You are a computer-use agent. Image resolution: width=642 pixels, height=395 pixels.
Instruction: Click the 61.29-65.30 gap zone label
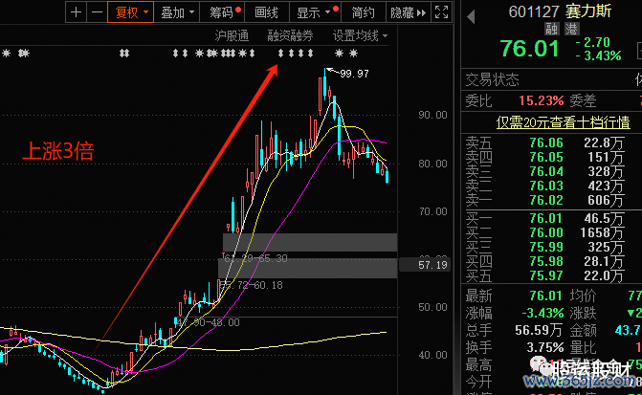pos(255,258)
